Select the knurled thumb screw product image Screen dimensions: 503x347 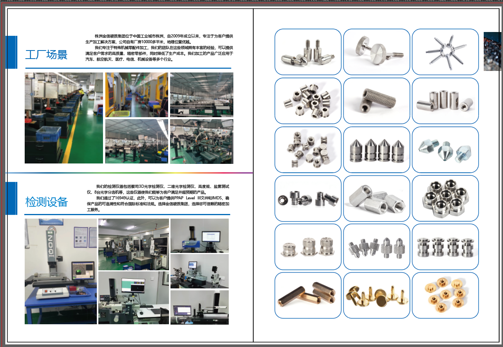tap(376, 52)
